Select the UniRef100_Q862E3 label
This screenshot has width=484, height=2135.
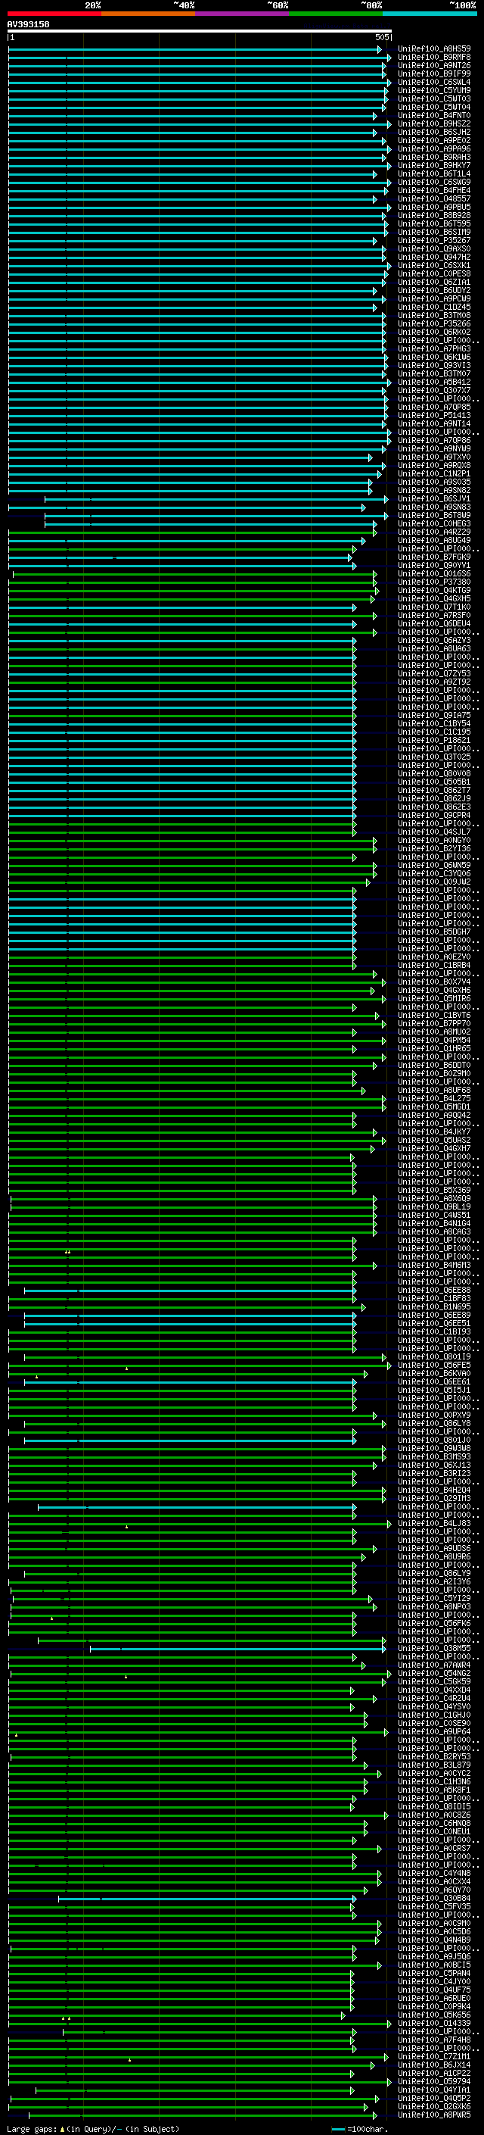pyautogui.click(x=434, y=807)
